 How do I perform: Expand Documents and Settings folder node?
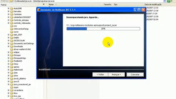click(9, 43)
